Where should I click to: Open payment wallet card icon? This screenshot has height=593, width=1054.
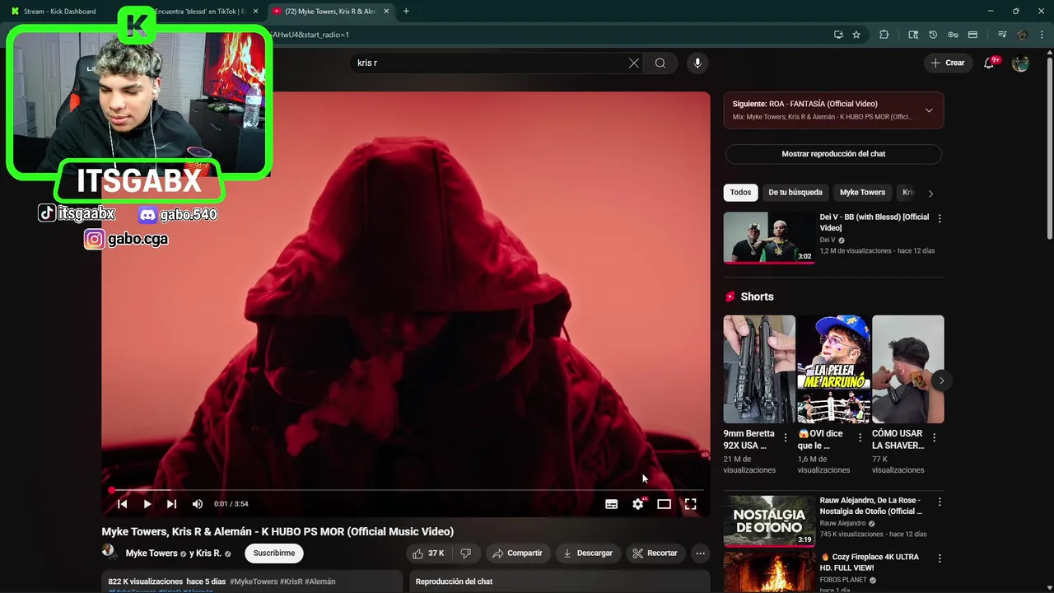click(972, 35)
